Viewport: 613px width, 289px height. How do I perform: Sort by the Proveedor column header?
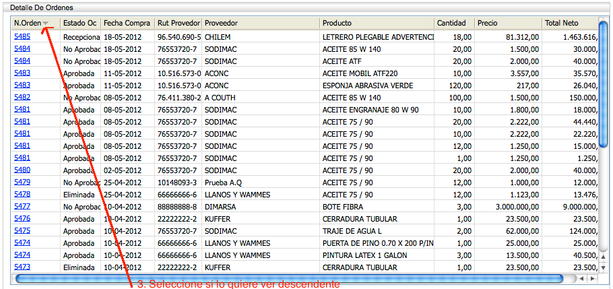click(261, 23)
